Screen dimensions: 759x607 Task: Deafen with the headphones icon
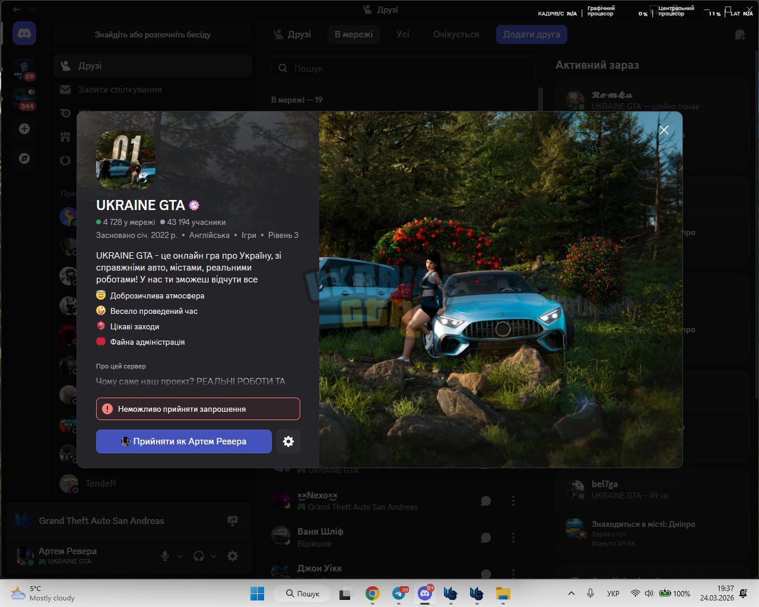point(199,556)
